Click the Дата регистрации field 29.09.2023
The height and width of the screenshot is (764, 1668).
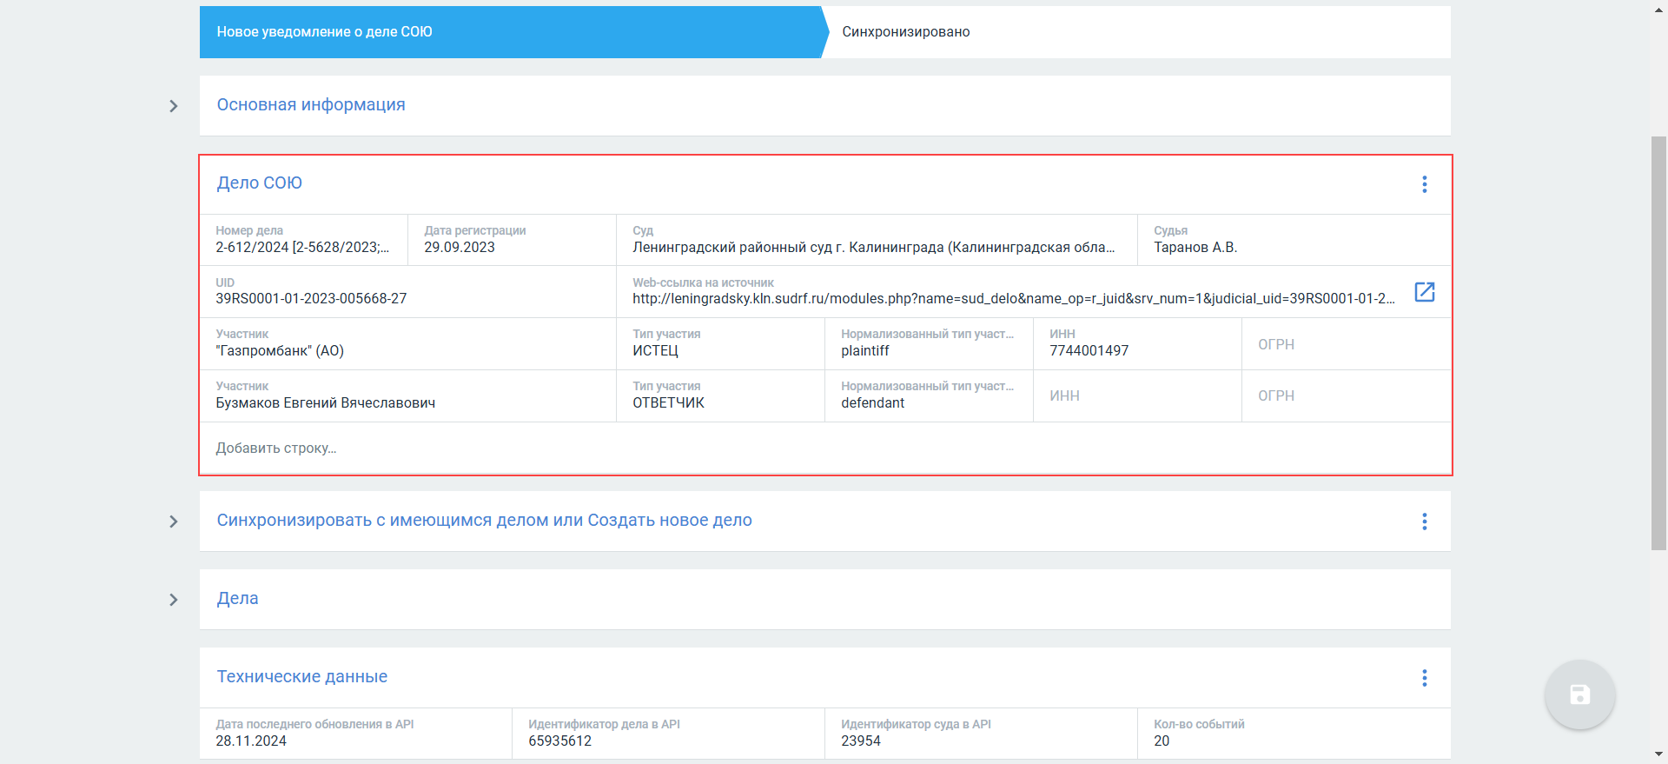[x=513, y=240]
